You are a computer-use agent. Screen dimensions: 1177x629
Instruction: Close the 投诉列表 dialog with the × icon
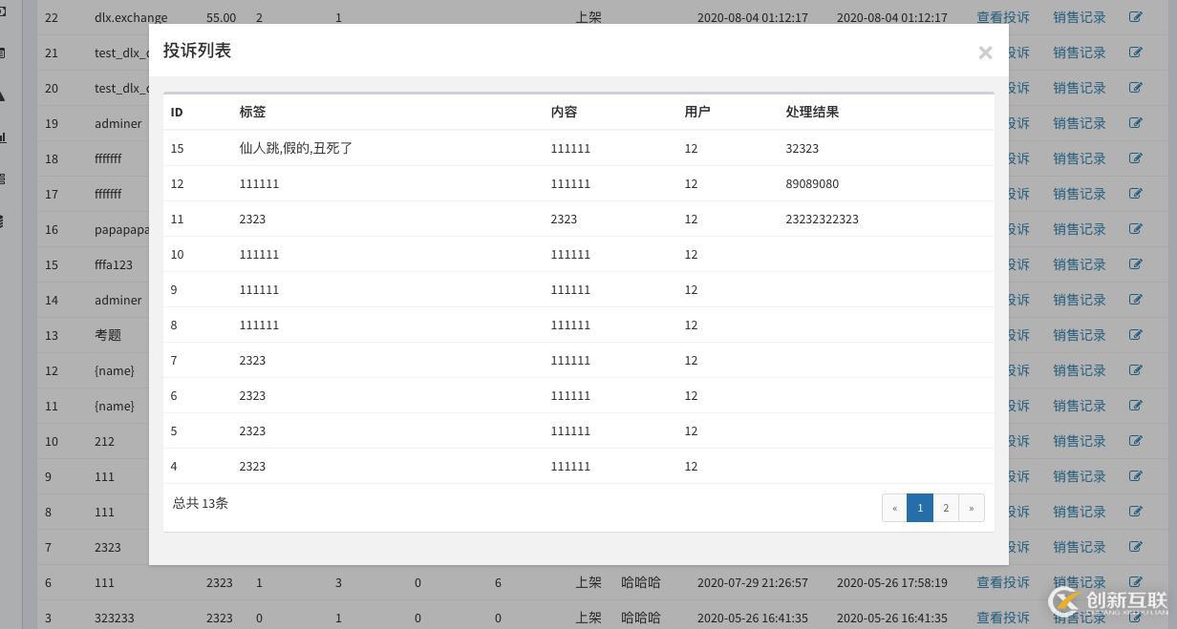click(985, 52)
